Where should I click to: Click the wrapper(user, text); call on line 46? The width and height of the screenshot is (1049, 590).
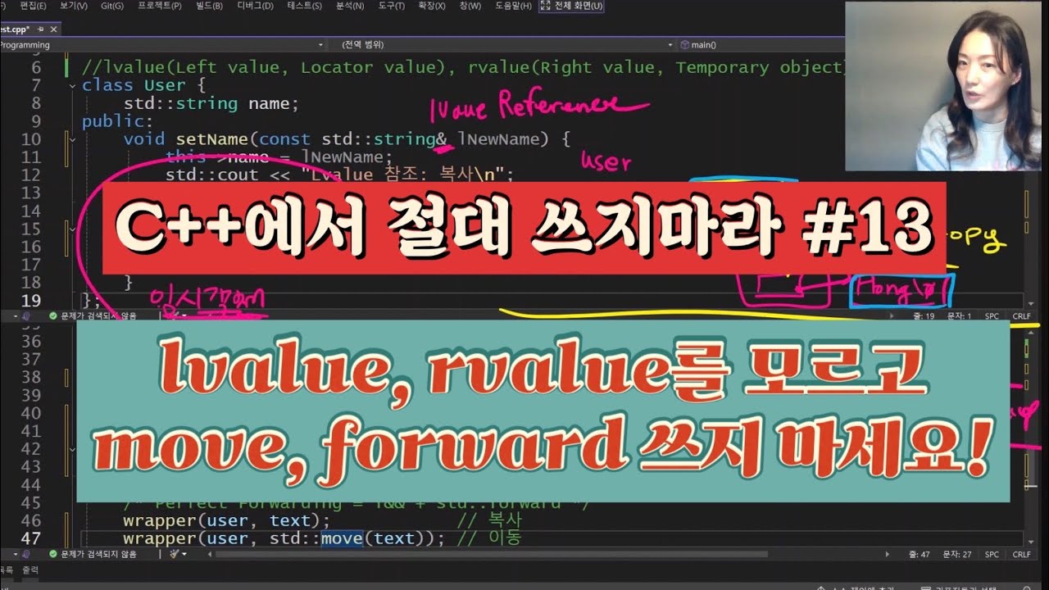pyautogui.click(x=226, y=520)
